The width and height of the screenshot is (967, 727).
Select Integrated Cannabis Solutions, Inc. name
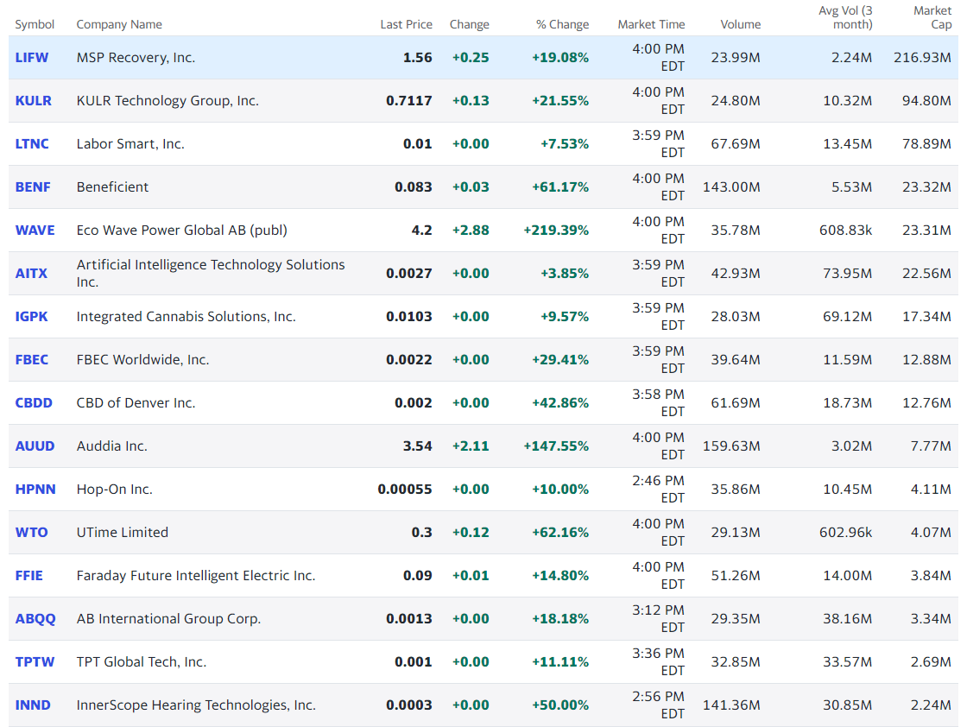pyautogui.click(x=186, y=316)
